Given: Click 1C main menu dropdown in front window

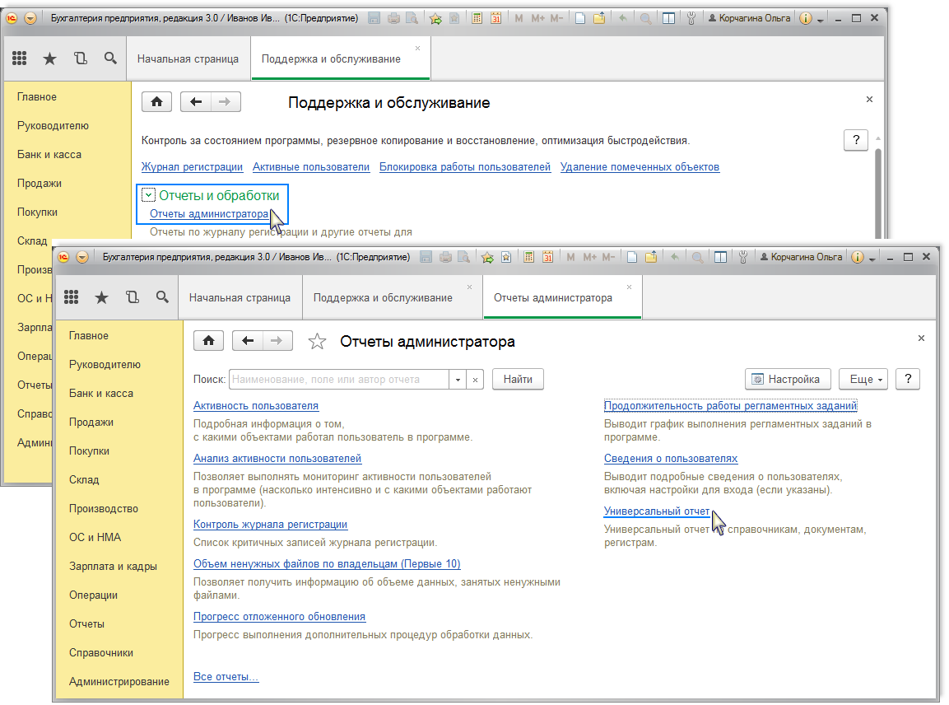Looking at the screenshot, I should tap(82, 257).
